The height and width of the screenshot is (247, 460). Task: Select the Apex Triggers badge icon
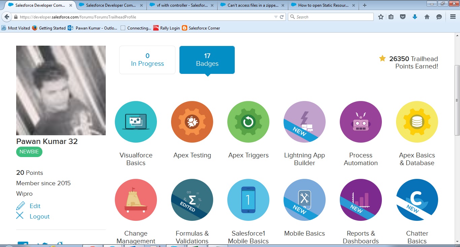pos(248,122)
